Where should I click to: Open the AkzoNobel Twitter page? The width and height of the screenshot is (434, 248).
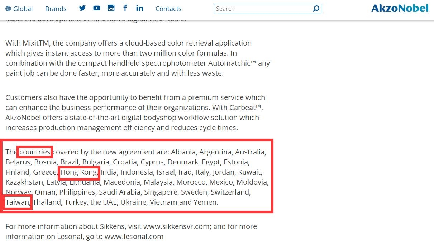[x=82, y=8]
